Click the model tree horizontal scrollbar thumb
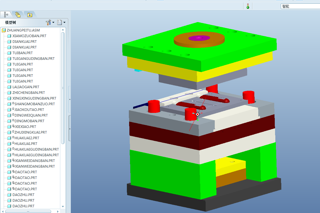This screenshot has height=213, width=320. point(28,211)
